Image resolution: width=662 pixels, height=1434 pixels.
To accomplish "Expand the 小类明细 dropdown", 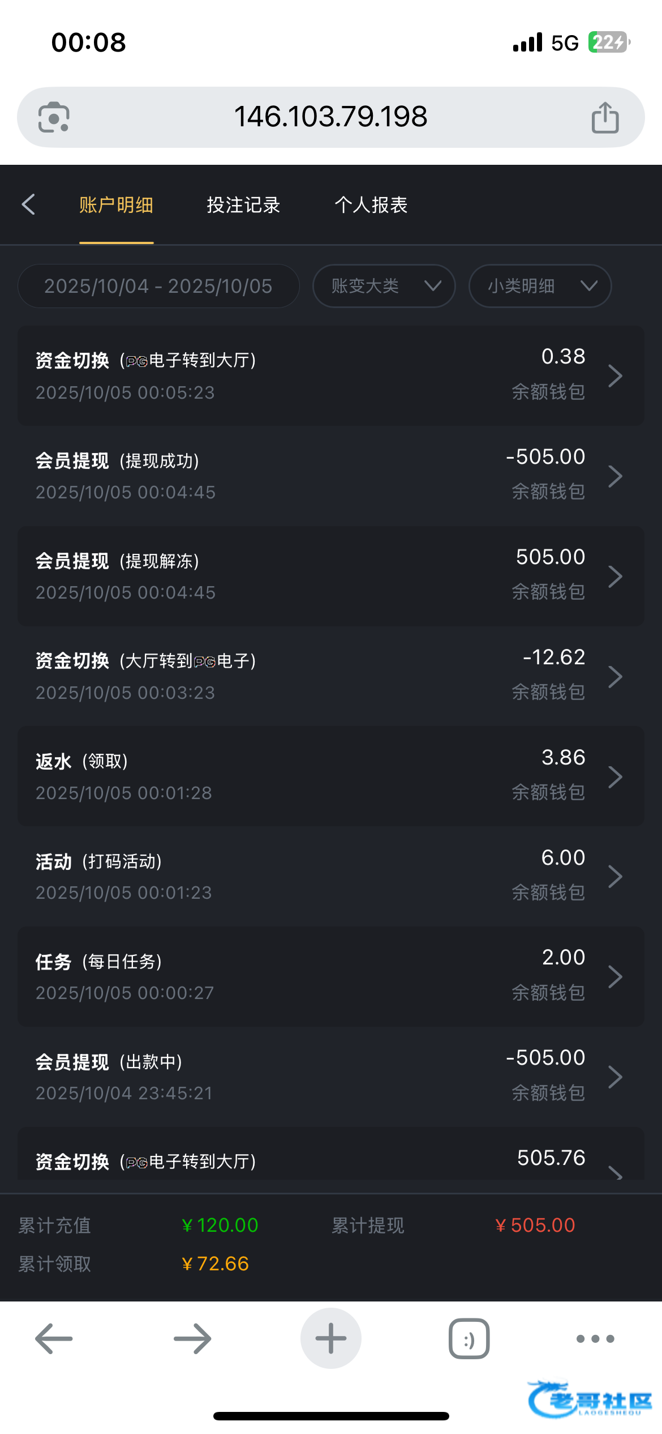I will pyautogui.click(x=540, y=286).
